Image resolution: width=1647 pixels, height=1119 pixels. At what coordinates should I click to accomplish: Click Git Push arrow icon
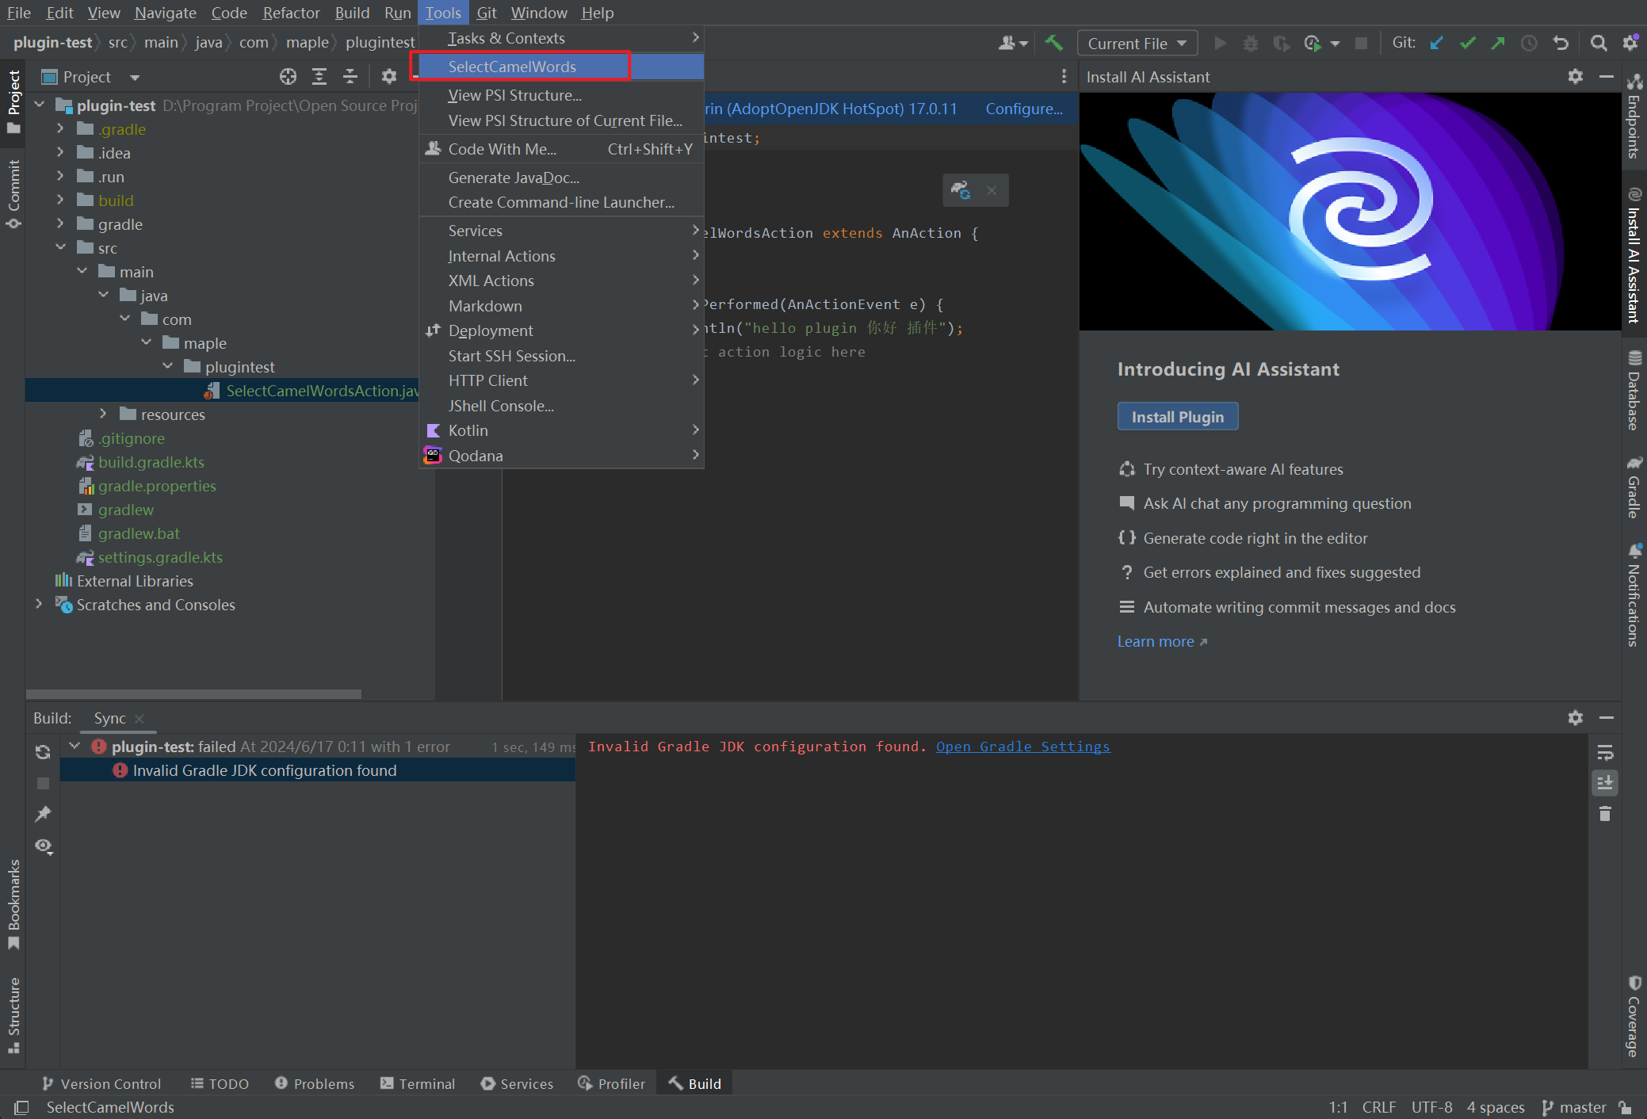[x=1498, y=44]
